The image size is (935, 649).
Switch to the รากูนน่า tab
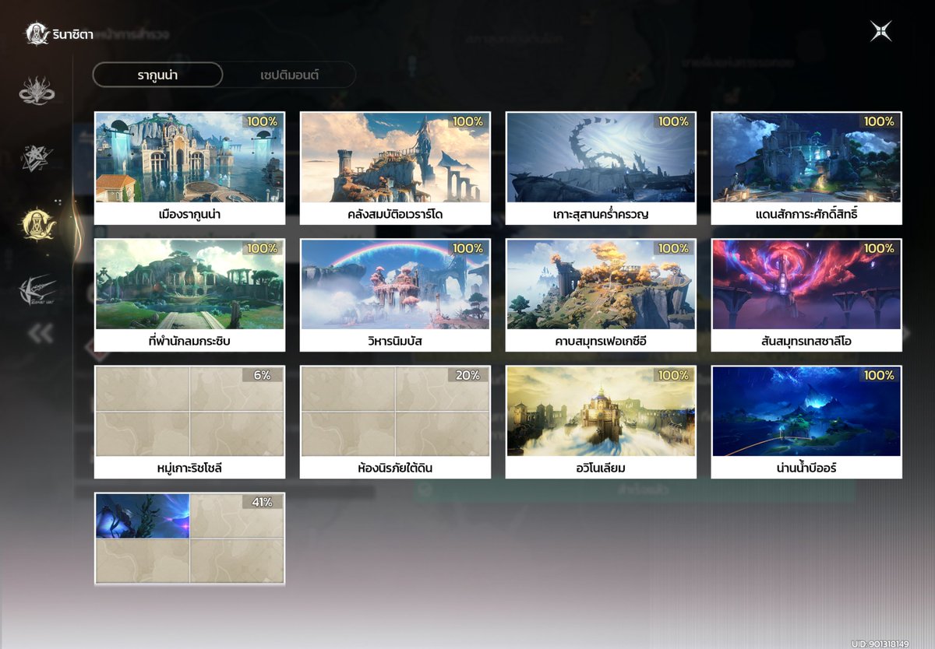tap(157, 75)
